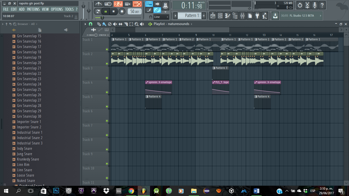Select Industrial Snare 2 in browser

[30, 138]
